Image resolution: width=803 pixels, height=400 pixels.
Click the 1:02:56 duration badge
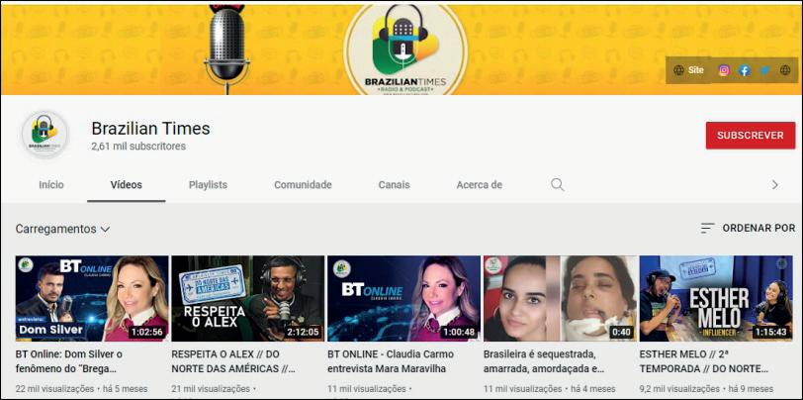tap(147, 332)
